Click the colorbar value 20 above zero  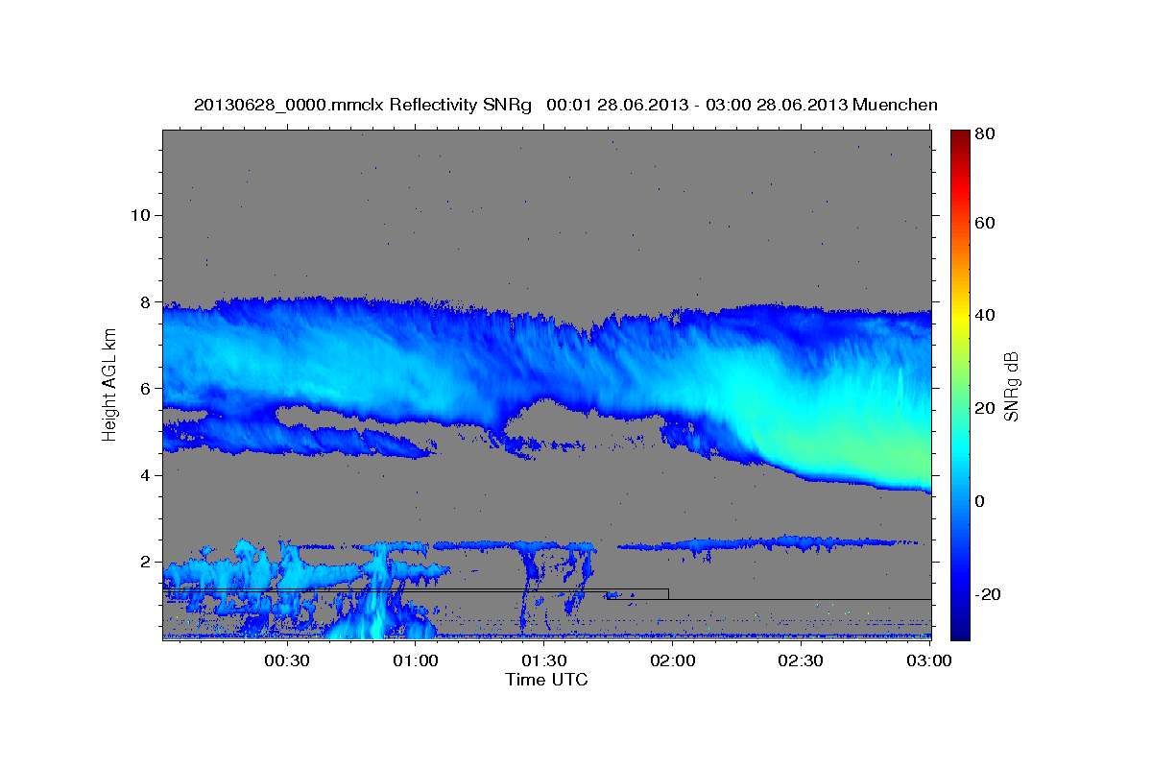point(984,408)
